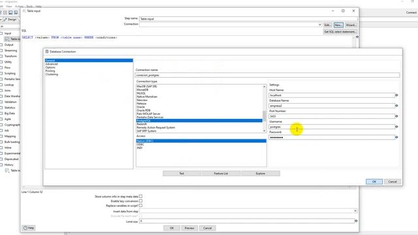Open variable picker beside Port Number field

point(396,116)
